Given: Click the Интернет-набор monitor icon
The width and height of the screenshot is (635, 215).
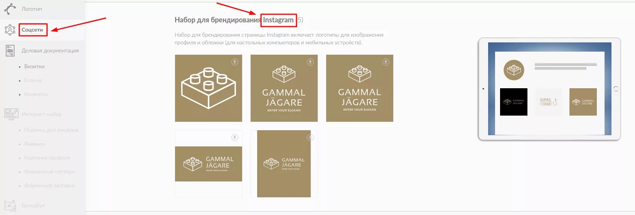Looking at the screenshot, I should tap(11, 114).
